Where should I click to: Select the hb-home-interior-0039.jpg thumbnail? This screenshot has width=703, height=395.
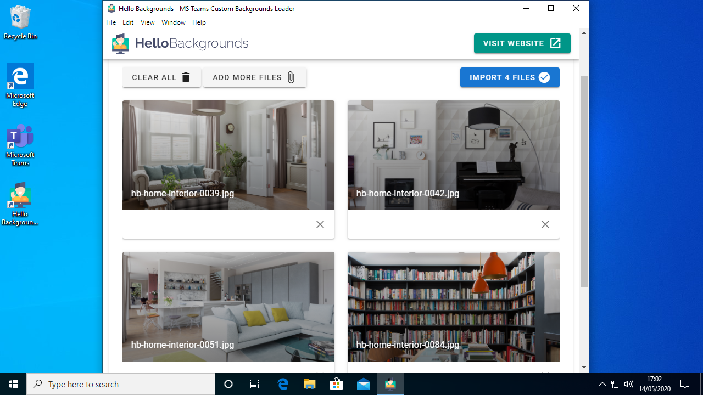pos(228,155)
